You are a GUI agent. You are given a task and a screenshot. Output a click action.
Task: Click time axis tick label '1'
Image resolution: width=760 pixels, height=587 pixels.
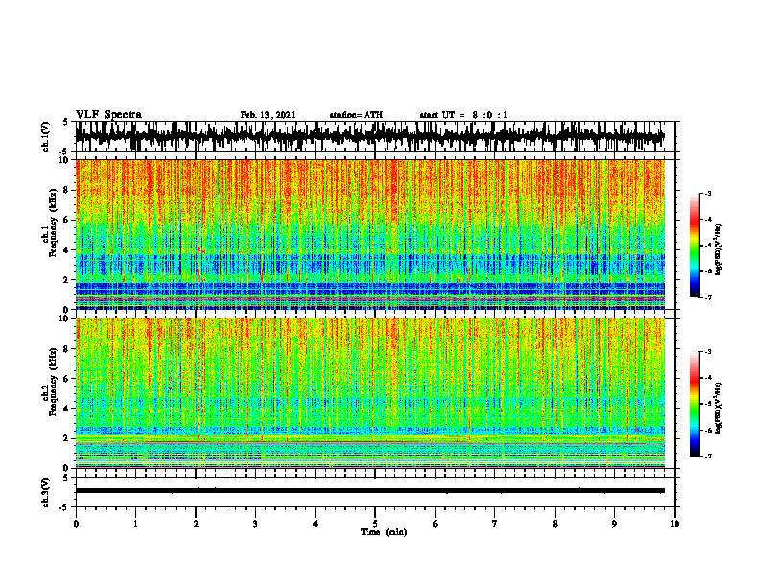coord(135,524)
